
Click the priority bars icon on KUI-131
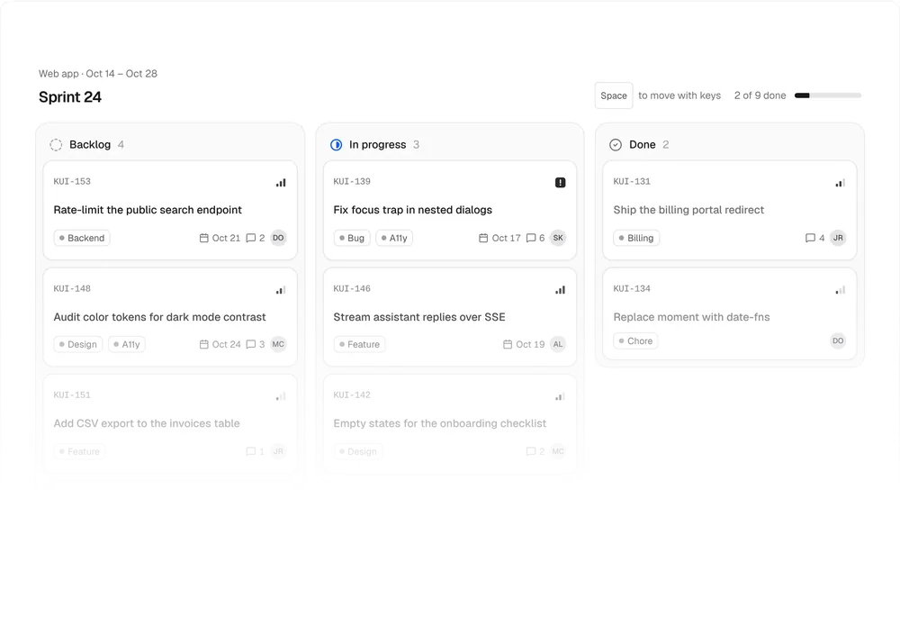click(x=841, y=183)
